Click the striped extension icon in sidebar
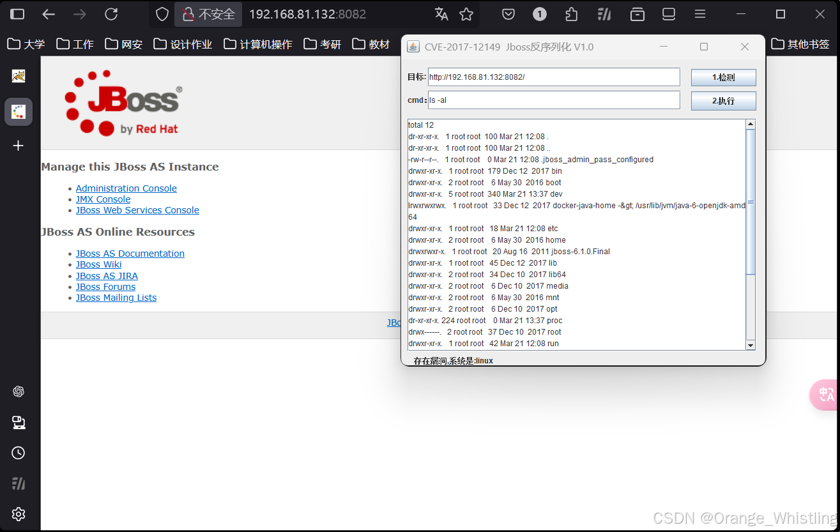Screen dimensions: 840x532 click(x=19, y=483)
